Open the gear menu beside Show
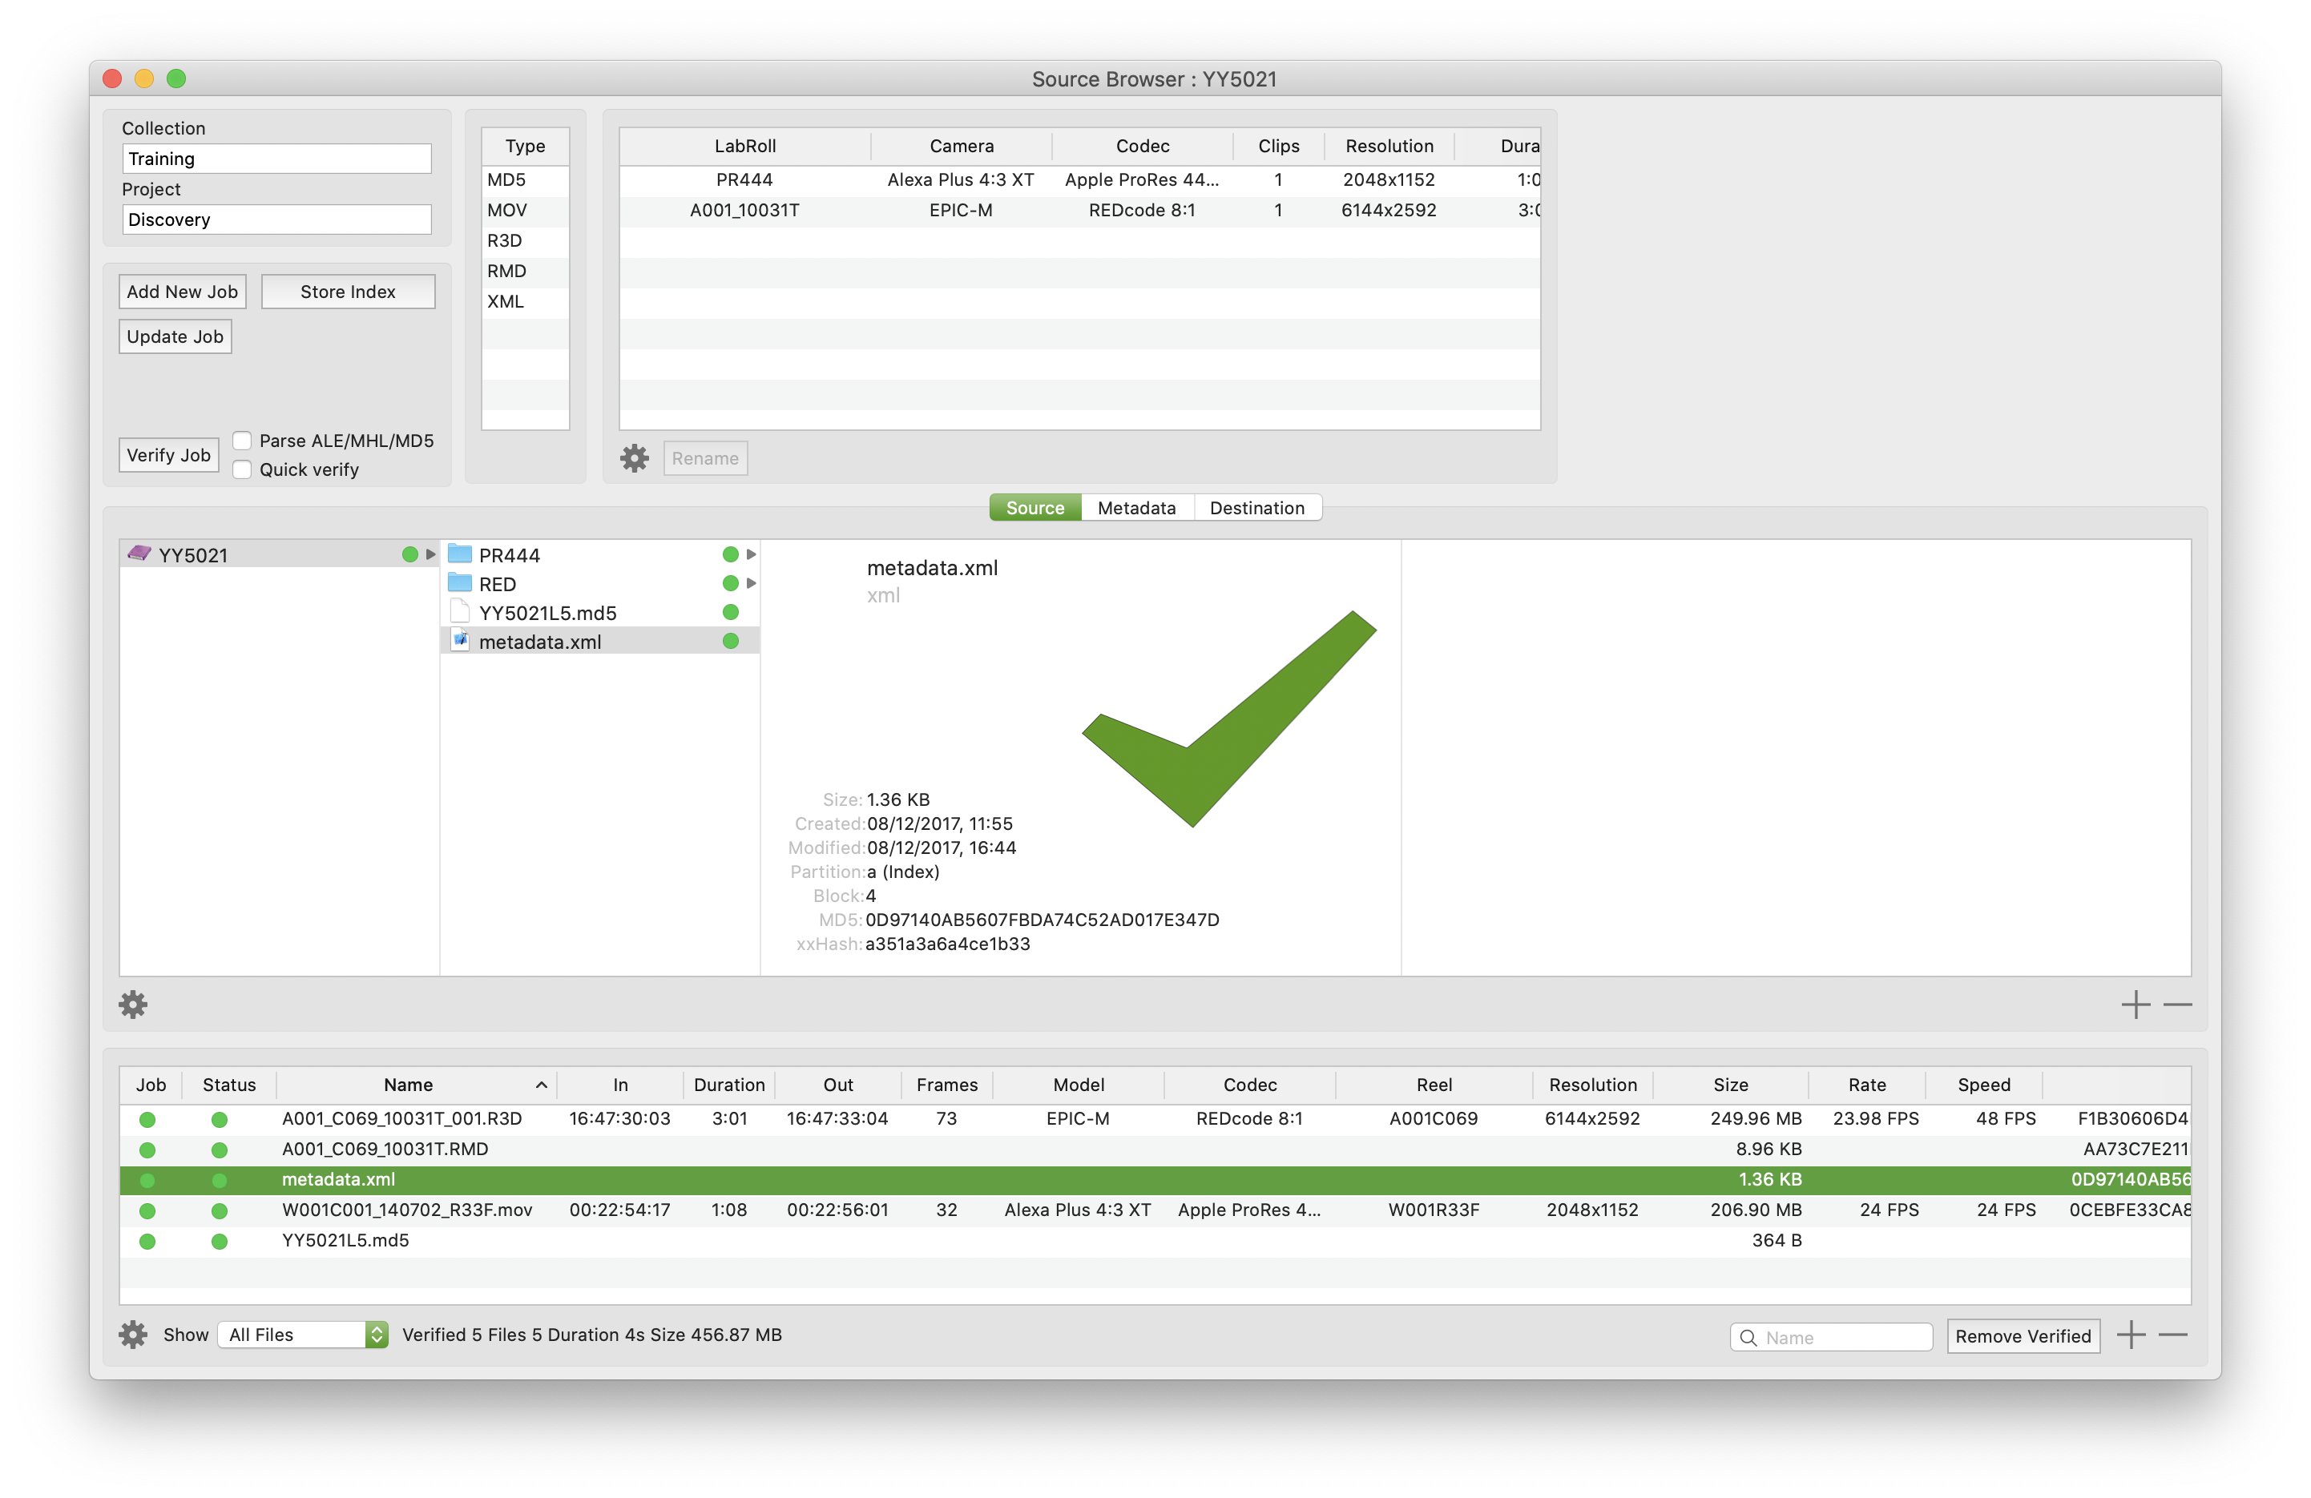This screenshot has width=2311, height=1498. pos(133,1334)
